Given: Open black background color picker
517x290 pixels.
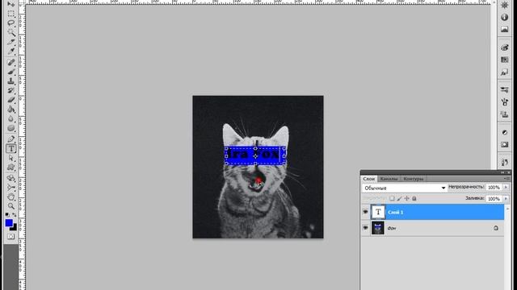Looking at the screenshot, I should (x=15, y=227).
